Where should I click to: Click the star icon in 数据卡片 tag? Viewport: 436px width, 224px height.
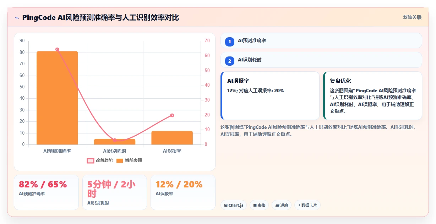coord(299,205)
